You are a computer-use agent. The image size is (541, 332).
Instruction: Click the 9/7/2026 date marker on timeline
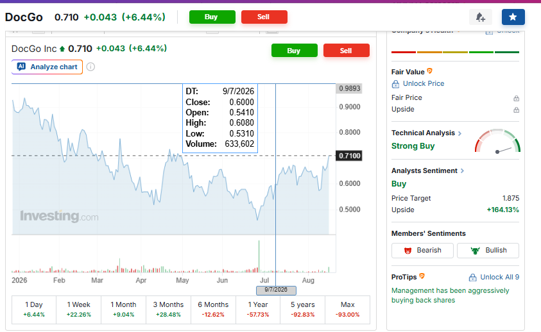tap(276, 290)
